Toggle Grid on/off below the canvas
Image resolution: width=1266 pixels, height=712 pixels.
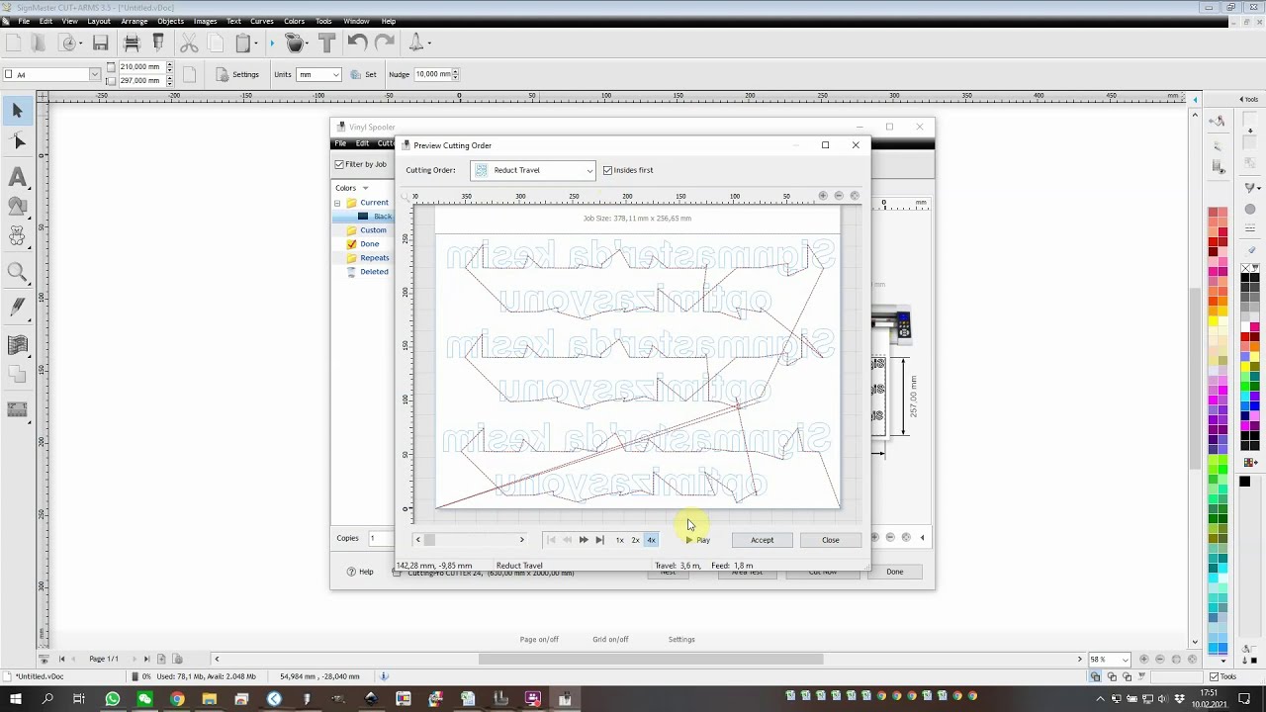click(x=610, y=640)
